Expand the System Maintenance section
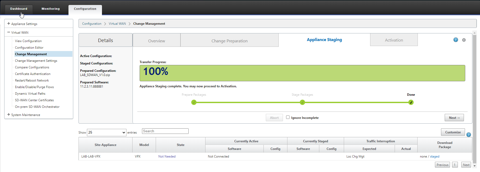The width and height of the screenshot is (480, 172). coord(9,115)
